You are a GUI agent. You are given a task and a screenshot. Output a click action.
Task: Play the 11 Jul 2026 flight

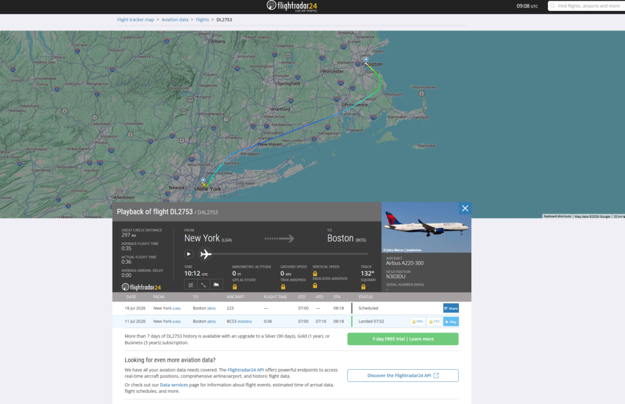[451, 321]
